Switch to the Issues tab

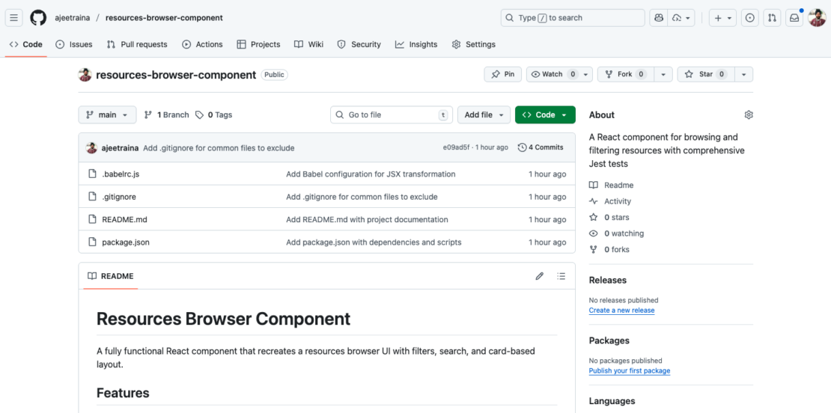click(x=74, y=44)
